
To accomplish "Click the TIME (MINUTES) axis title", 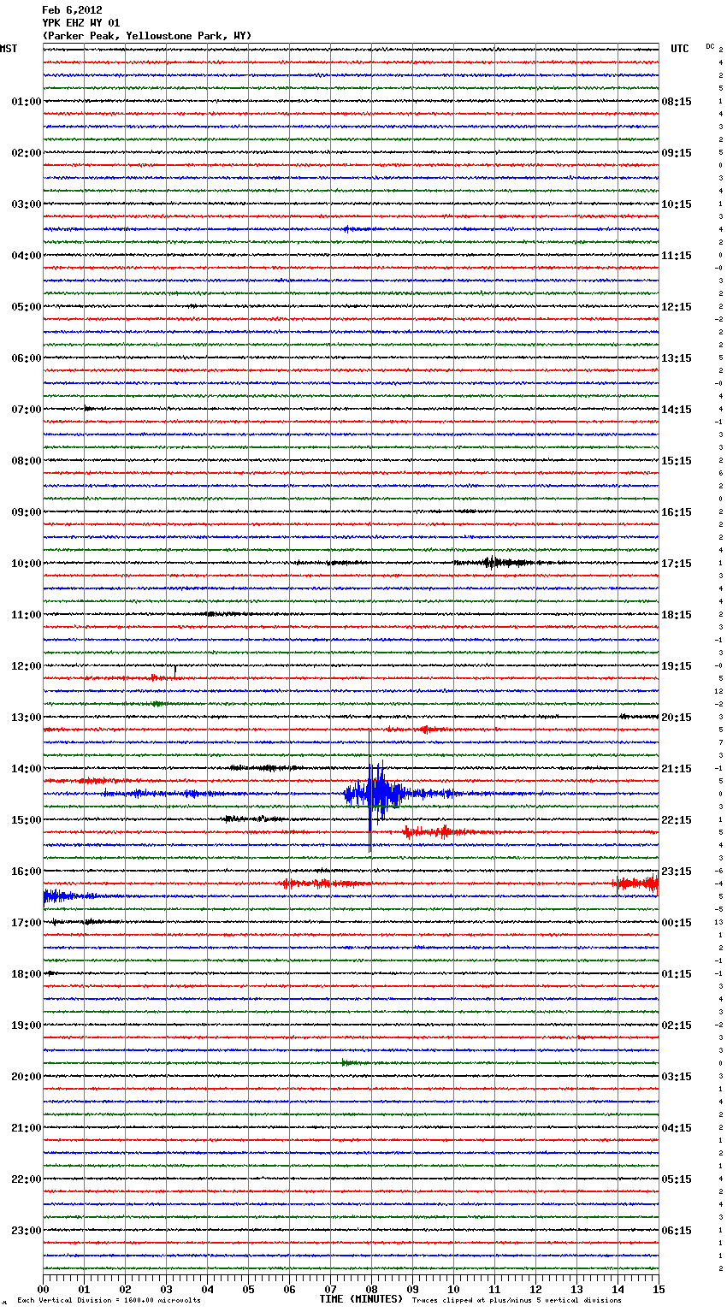I will 361,1299.
